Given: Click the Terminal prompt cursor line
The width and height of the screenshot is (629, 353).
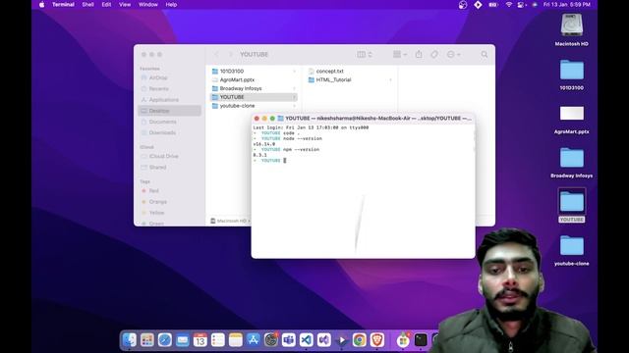Looking at the screenshot, I should (x=285, y=161).
